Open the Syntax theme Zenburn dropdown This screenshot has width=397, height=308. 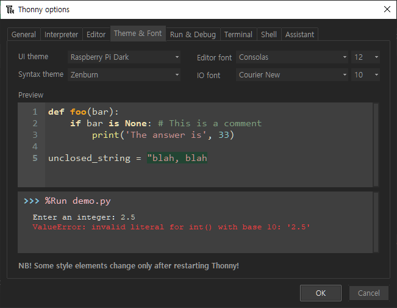tap(124, 75)
